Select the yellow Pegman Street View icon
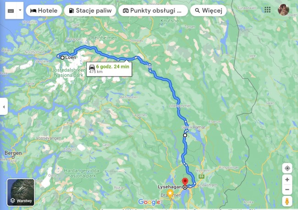 [x=287, y=201]
